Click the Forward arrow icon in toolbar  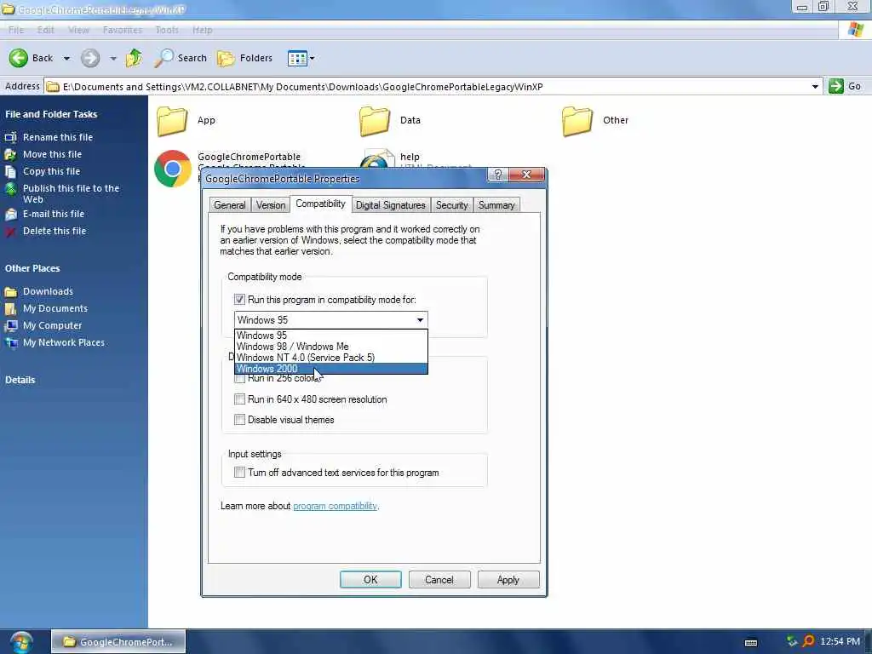click(x=90, y=58)
